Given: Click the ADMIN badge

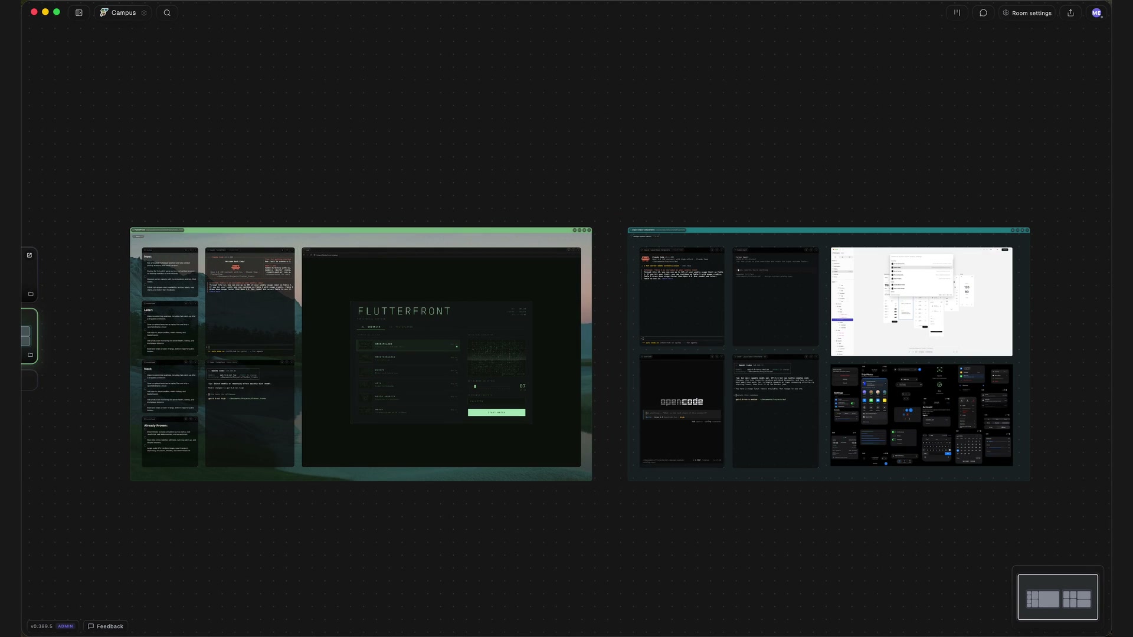Looking at the screenshot, I should point(66,626).
